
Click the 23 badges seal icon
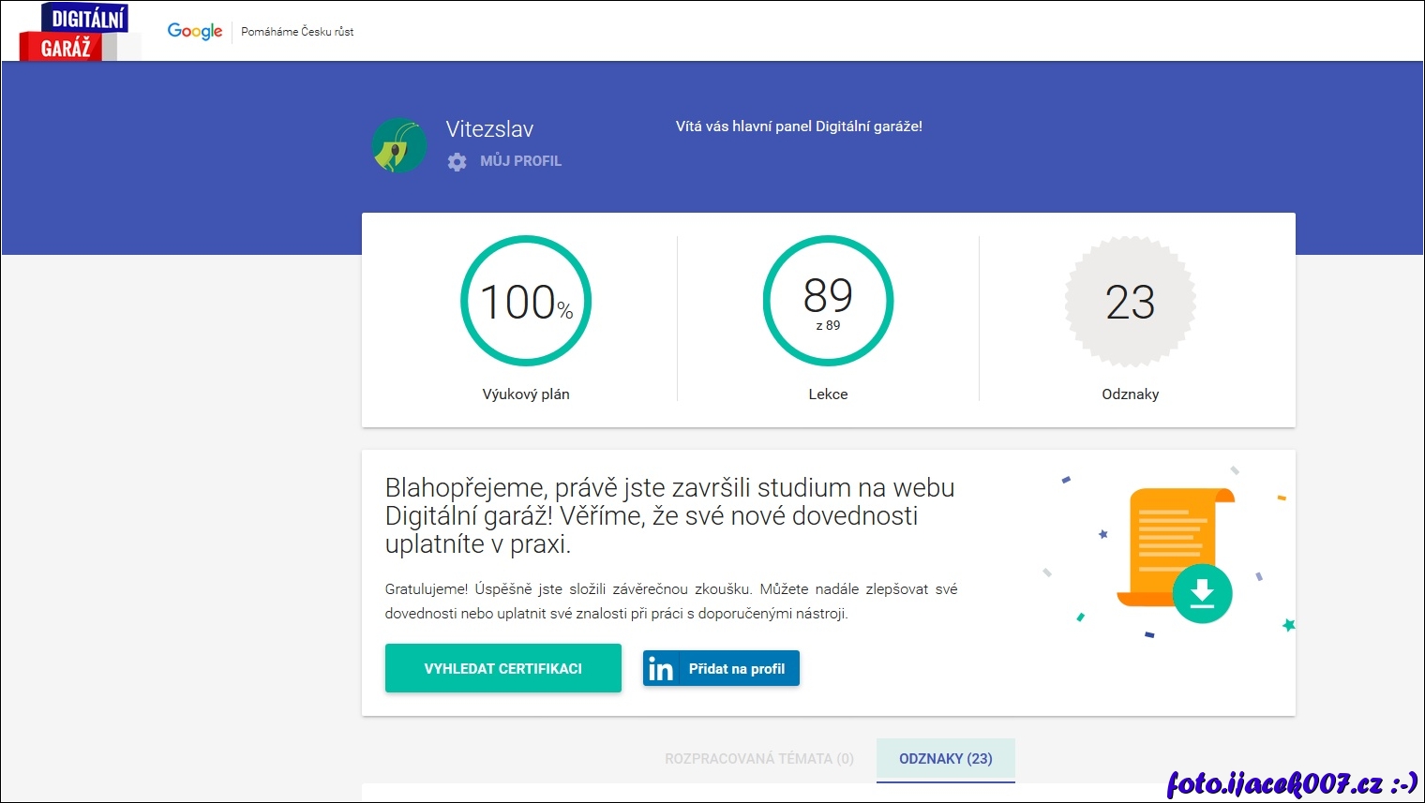[x=1130, y=301]
